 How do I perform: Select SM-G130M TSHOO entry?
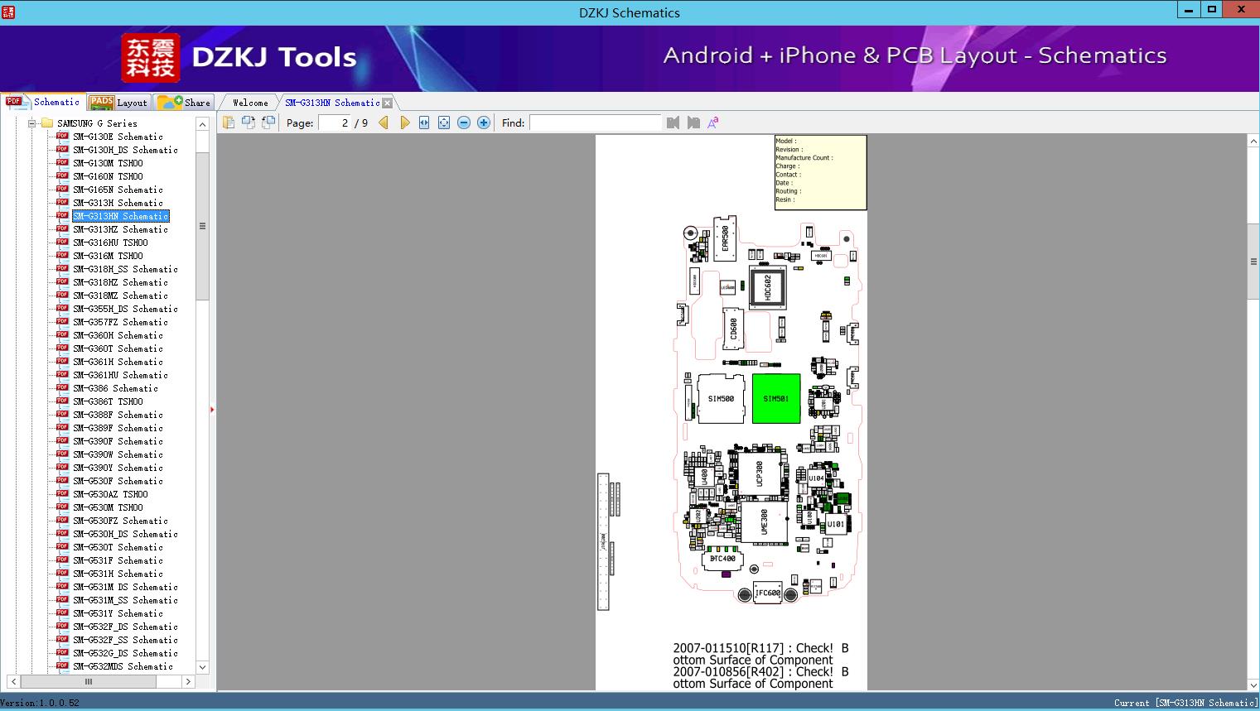[x=108, y=163]
